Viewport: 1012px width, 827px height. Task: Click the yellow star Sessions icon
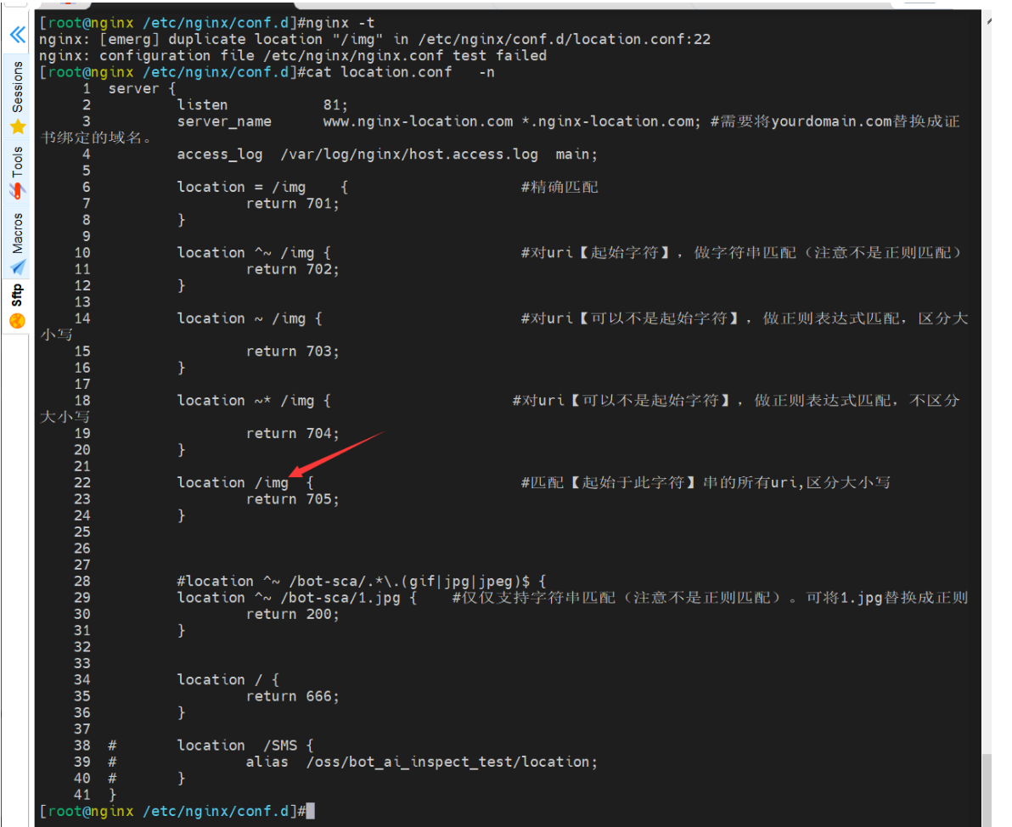click(x=18, y=127)
